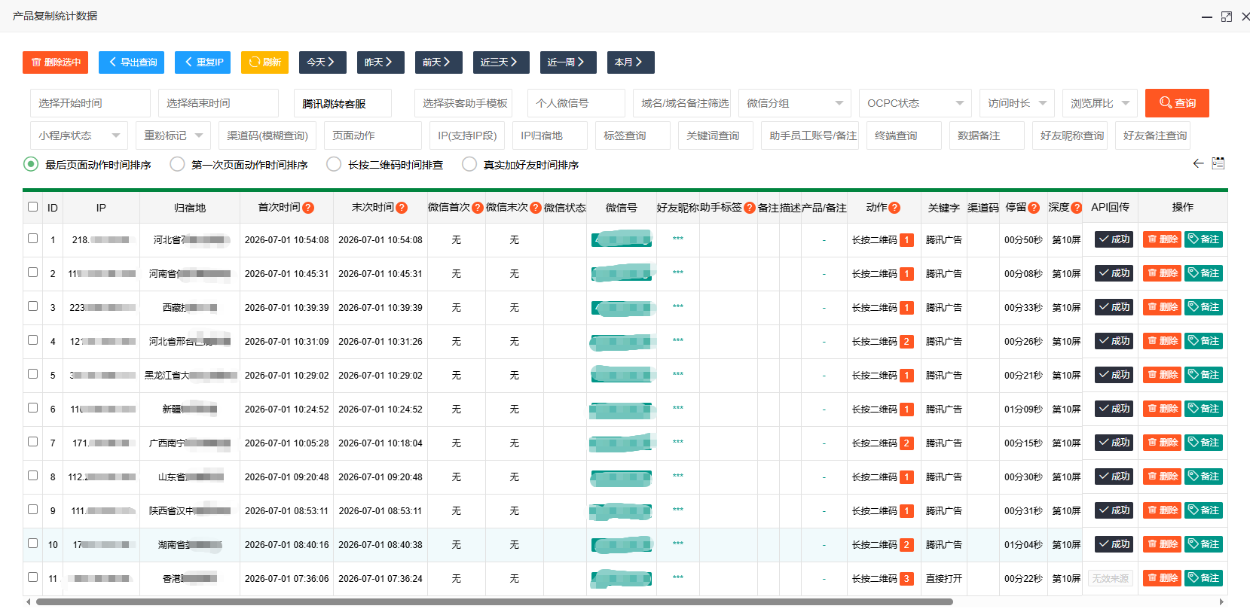Expand the 浏览屏比 dropdown

(1100, 103)
